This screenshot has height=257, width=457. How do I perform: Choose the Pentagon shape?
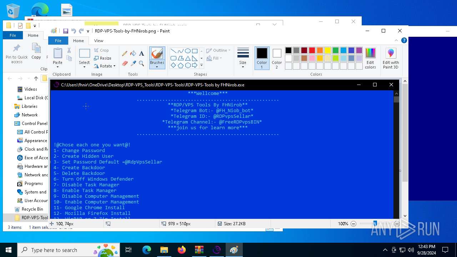[181, 65]
